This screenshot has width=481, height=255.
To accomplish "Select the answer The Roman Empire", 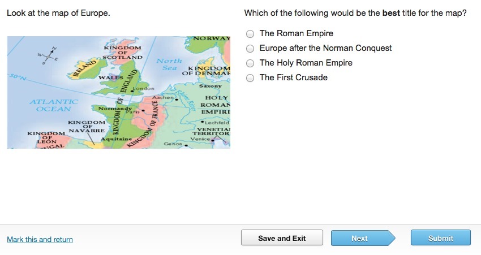I will coord(250,34).
